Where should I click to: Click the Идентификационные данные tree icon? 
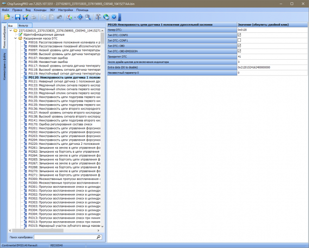pyautogui.click(x=20, y=34)
